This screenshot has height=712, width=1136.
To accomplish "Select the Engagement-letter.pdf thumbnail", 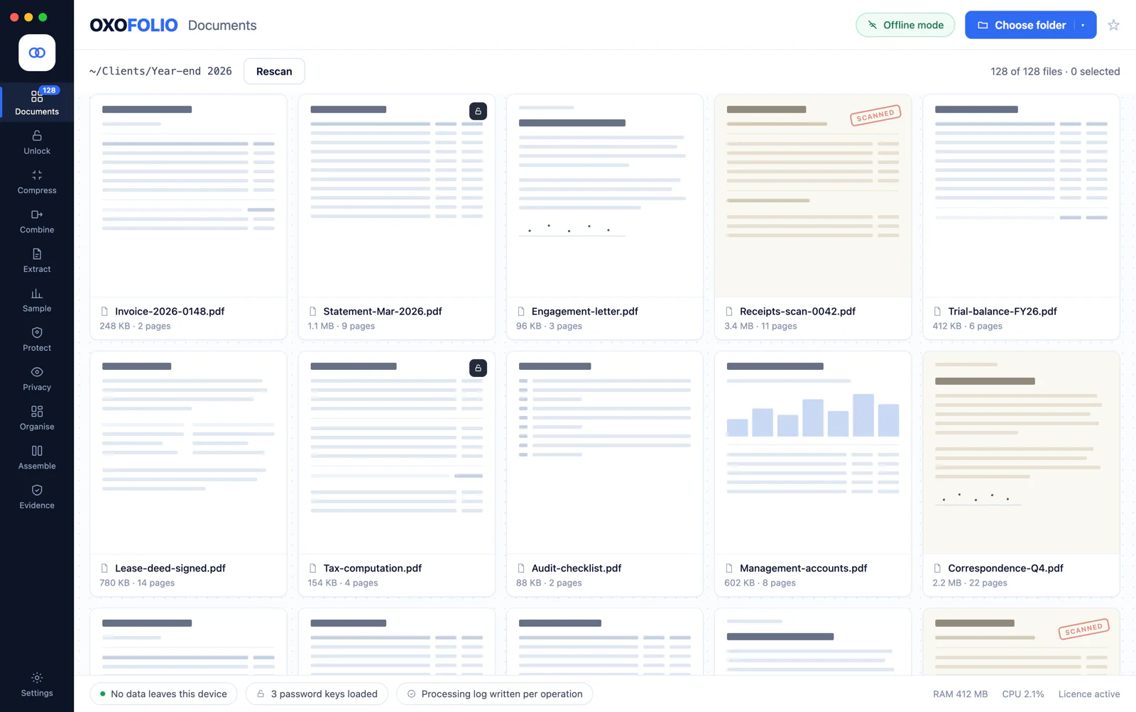I will pyautogui.click(x=605, y=195).
